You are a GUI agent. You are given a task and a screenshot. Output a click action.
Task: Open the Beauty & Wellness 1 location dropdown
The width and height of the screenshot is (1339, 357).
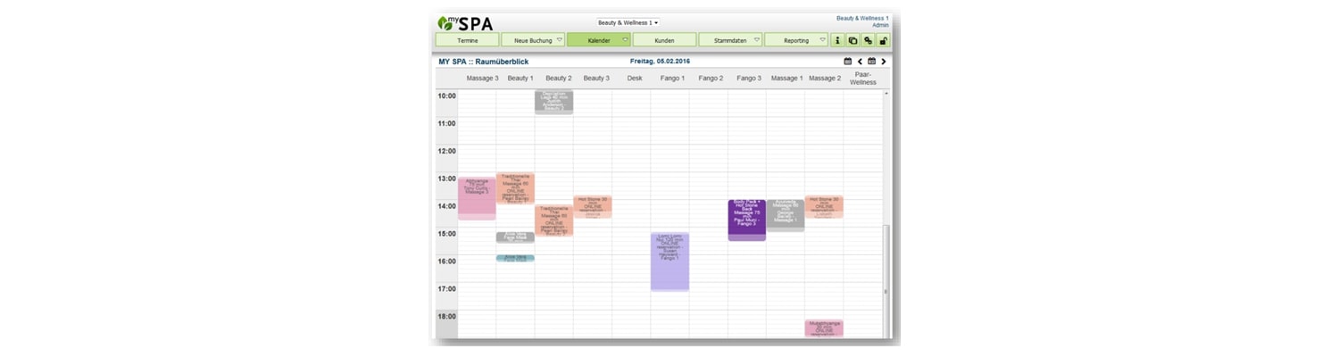coord(628,22)
